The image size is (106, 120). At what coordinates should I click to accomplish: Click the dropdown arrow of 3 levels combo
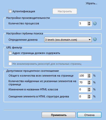tap(89, 40)
